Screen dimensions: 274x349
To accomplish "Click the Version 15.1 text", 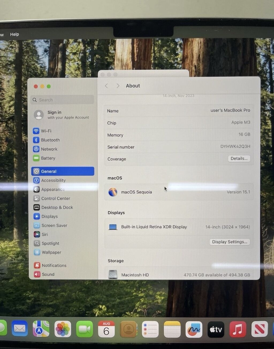I will 238,192.
